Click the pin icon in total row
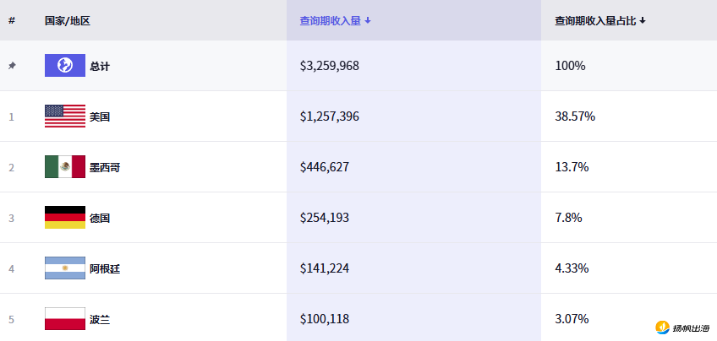717x341 pixels. click(12, 66)
